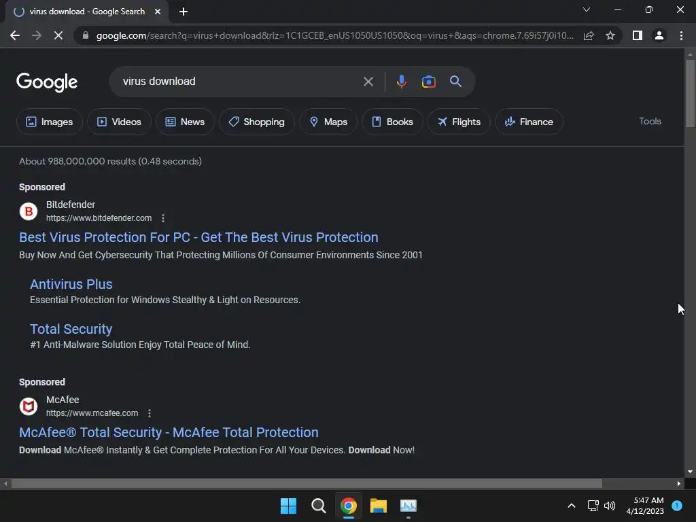Go to the Google home logo

pos(47,82)
